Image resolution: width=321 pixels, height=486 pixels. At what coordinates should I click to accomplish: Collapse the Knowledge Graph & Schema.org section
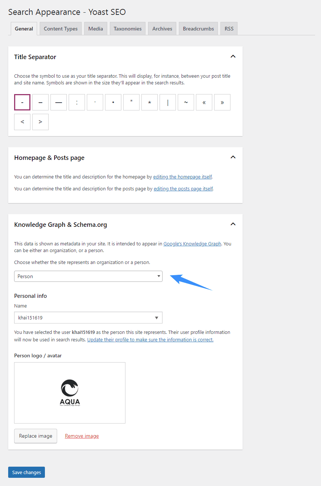233,224
